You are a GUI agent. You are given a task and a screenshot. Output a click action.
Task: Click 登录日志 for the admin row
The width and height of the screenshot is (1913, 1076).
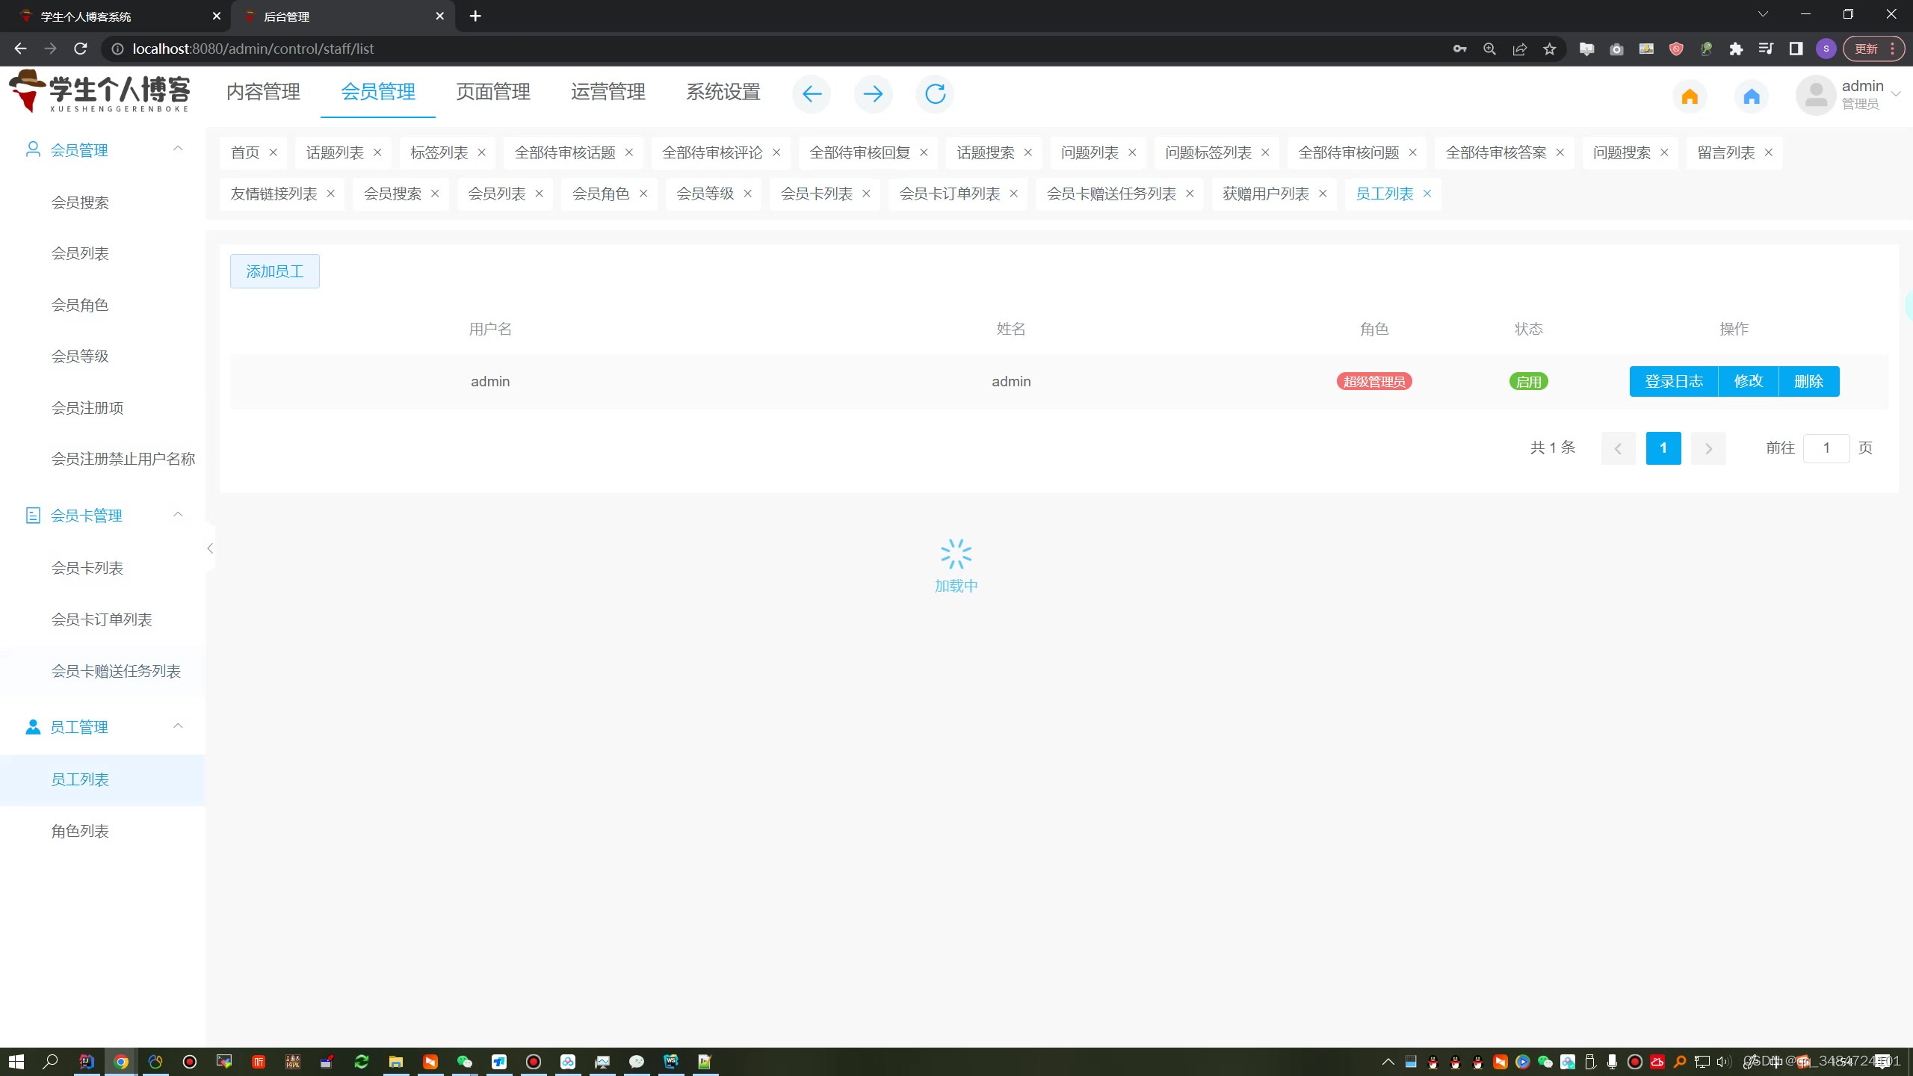click(x=1673, y=381)
